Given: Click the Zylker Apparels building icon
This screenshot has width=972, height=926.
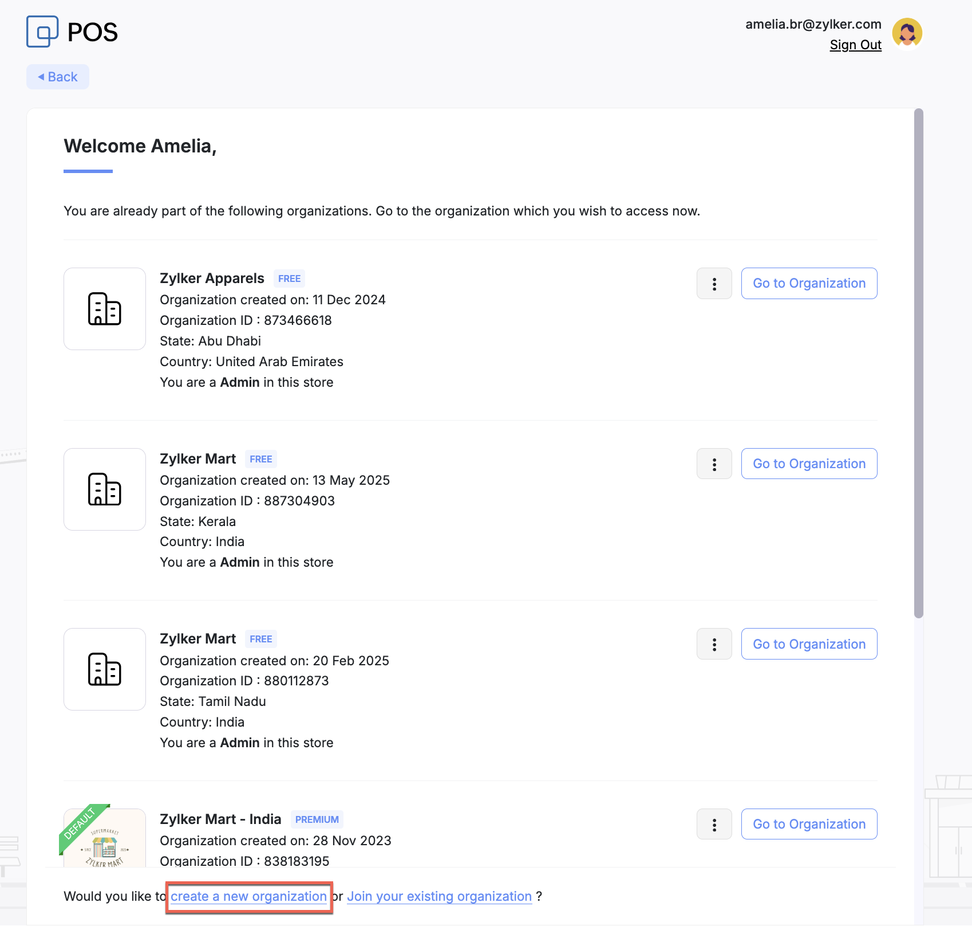Looking at the screenshot, I should tap(105, 309).
